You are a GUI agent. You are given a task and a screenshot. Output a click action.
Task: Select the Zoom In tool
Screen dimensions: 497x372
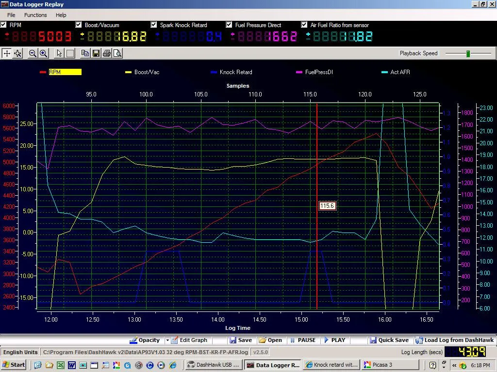[x=43, y=53]
